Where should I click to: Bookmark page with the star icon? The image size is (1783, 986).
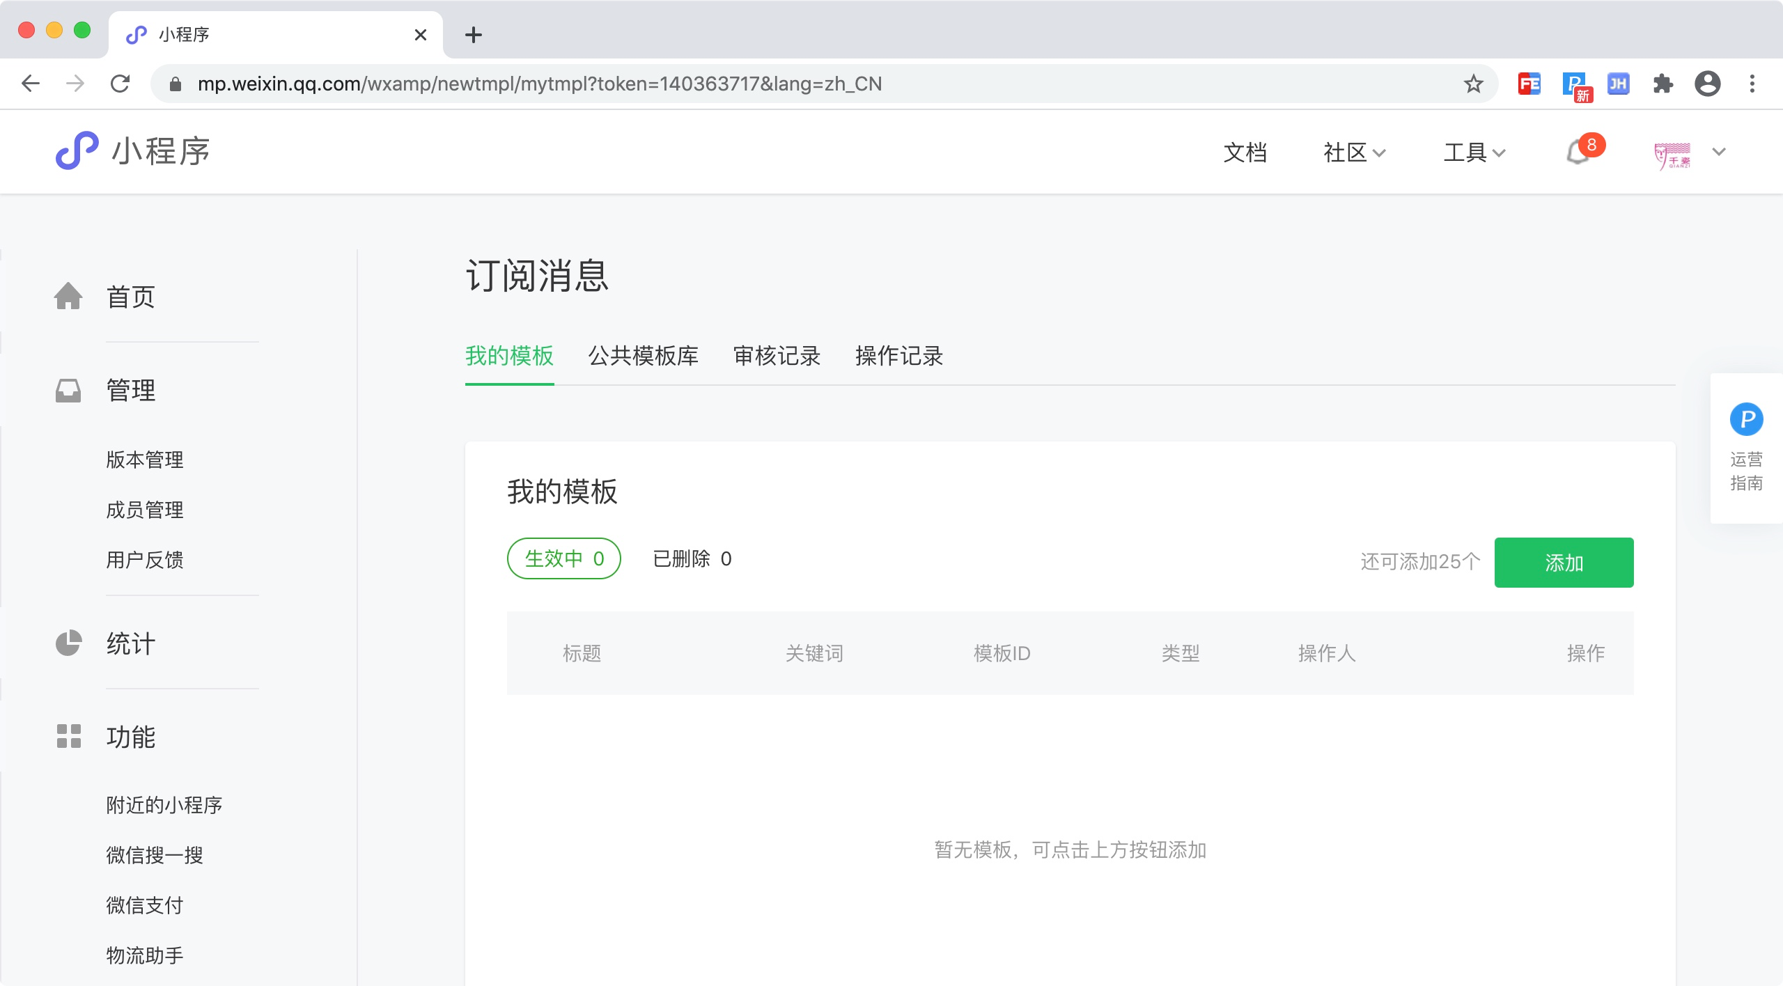(1473, 84)
